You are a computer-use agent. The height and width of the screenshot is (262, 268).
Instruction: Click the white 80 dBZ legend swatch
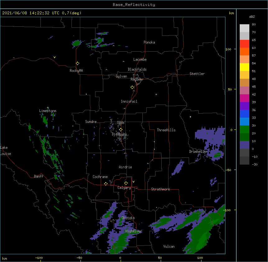(244, 28)
